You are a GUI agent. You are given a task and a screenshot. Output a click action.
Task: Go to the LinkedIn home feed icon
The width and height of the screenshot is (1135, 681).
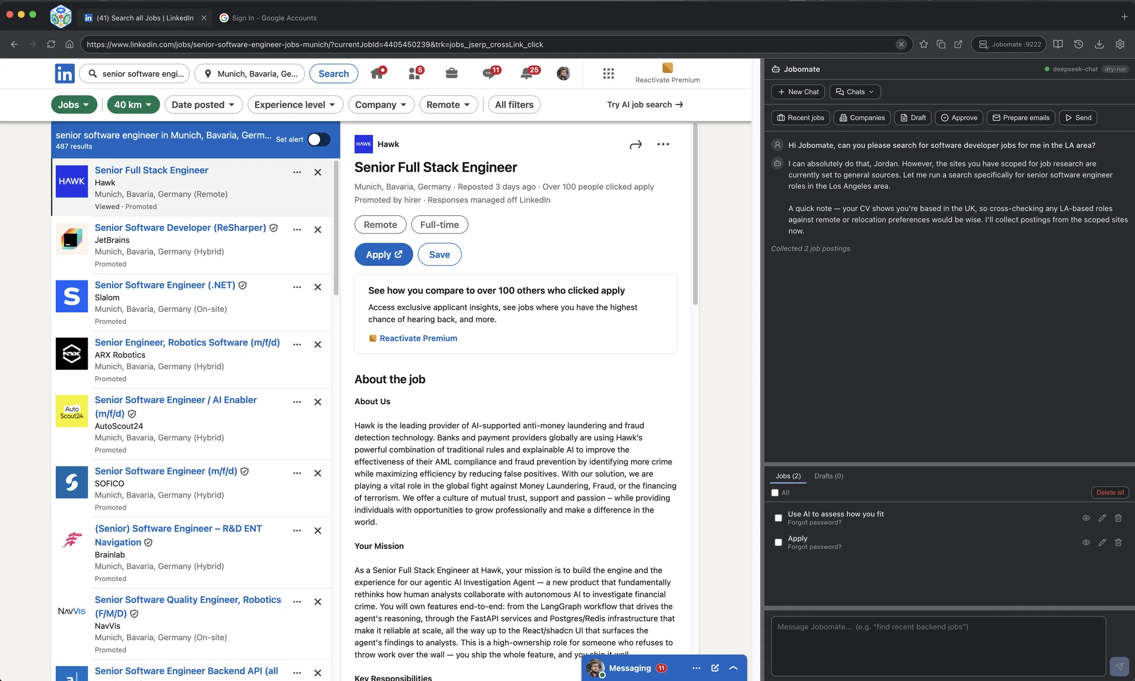pyautogui.click(x=378, y=73)
